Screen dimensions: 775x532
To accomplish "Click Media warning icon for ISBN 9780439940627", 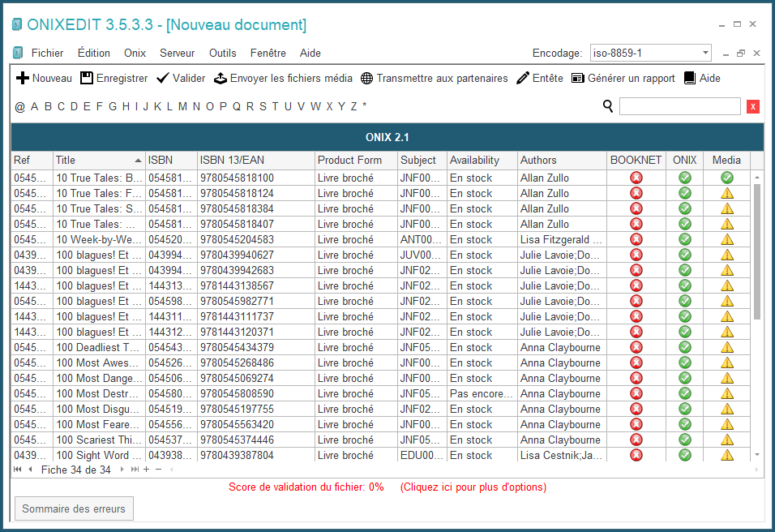I will [726, 255].
